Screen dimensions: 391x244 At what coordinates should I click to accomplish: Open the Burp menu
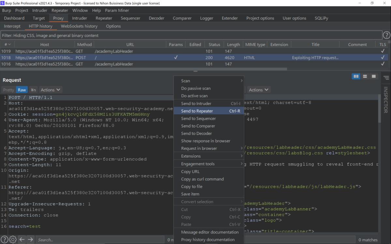pyautogui.click(x=7, y=10)
